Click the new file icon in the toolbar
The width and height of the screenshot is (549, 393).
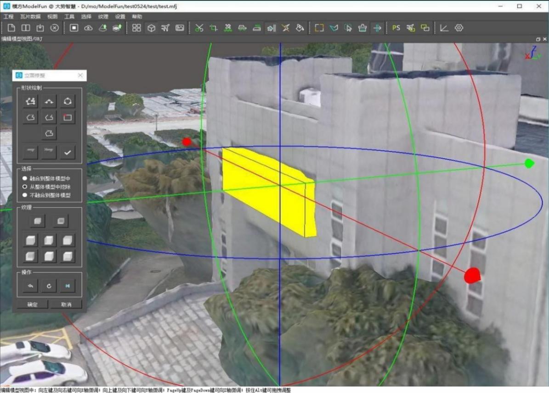point(11,28)
